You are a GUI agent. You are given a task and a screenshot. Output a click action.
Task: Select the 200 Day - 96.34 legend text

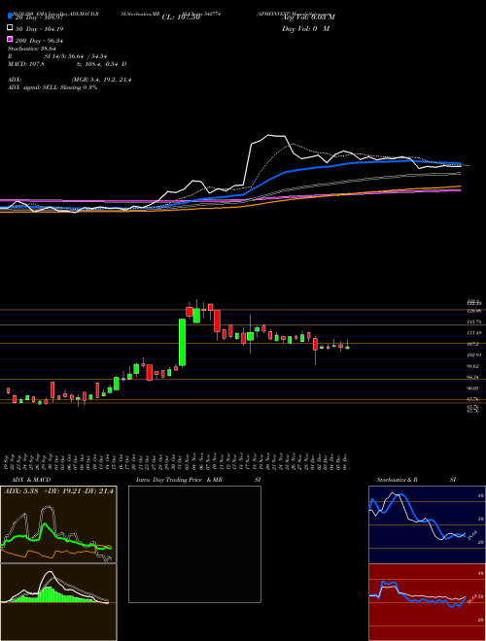pyautogui.click(x=39, y=41)
